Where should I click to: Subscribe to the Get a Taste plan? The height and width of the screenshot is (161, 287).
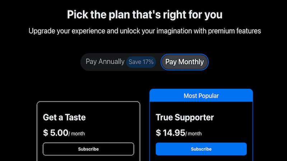[x=88, y=149]
